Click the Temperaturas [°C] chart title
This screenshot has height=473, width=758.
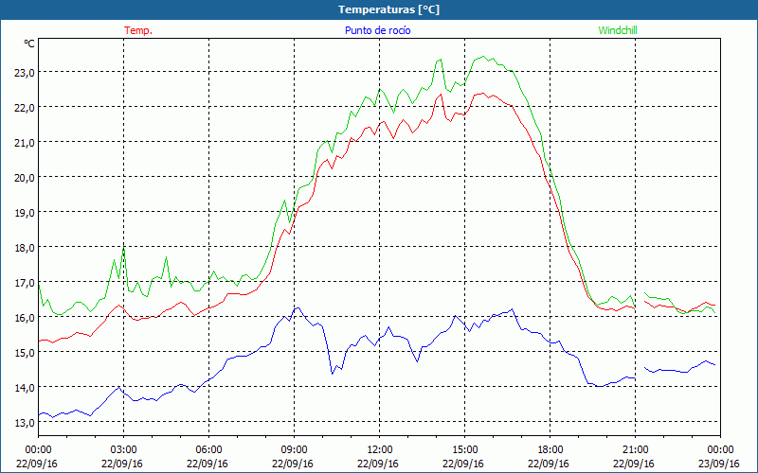coord(388,9)
